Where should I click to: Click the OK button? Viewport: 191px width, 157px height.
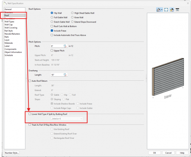pos(154,153)
